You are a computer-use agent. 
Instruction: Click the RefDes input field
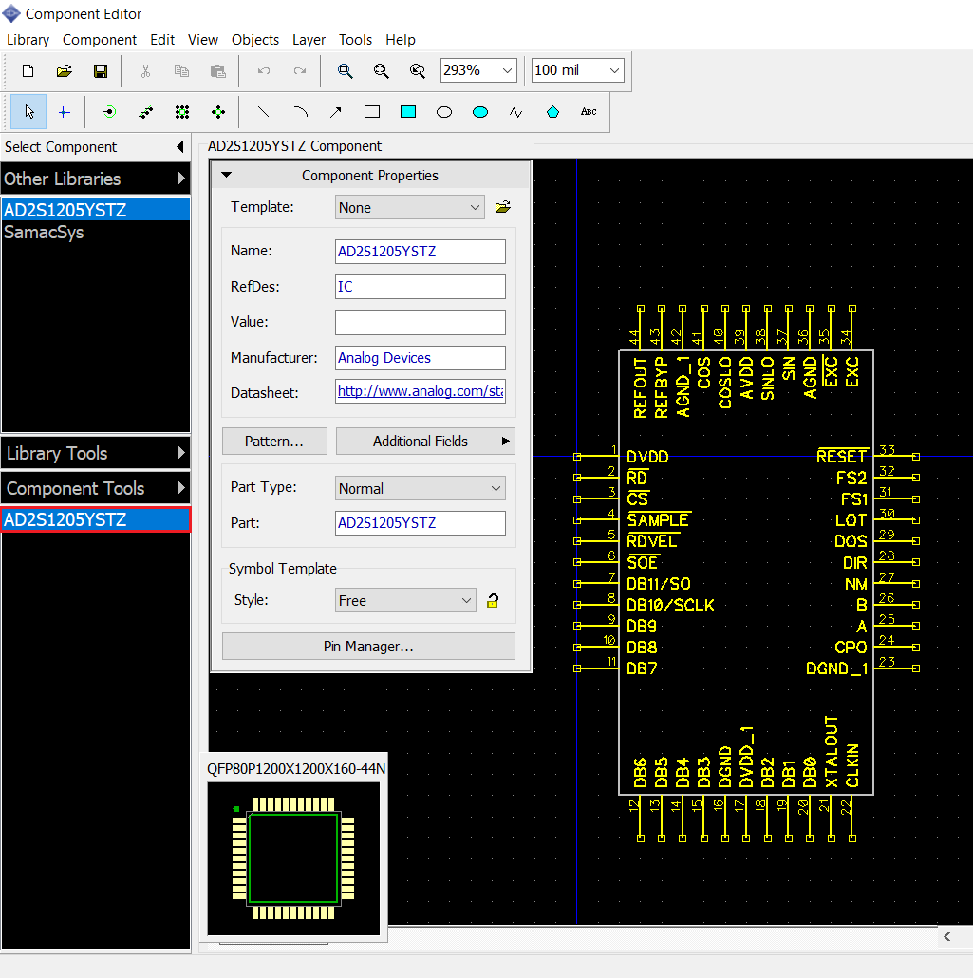coord(421,287)
